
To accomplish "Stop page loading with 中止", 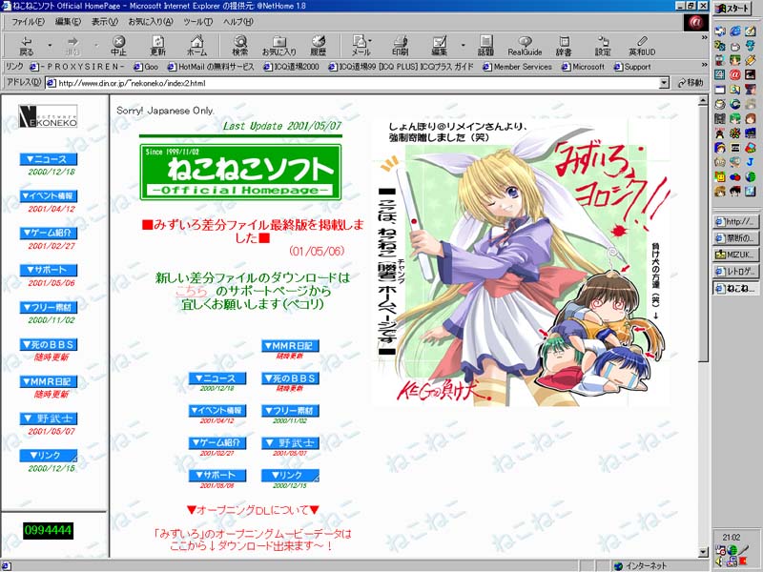I will [x=118, y=46].
